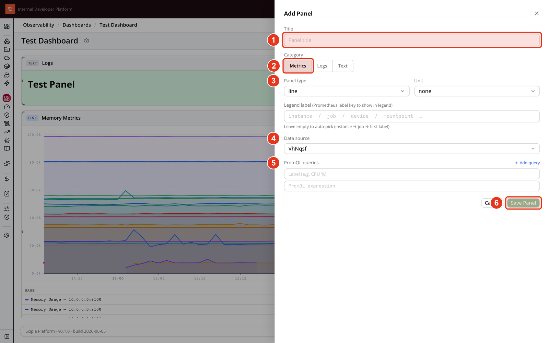The image size is (549, 343).
Task: Select the highlighted red dashboards sidebar icon
Action: (x=7, y=98)
